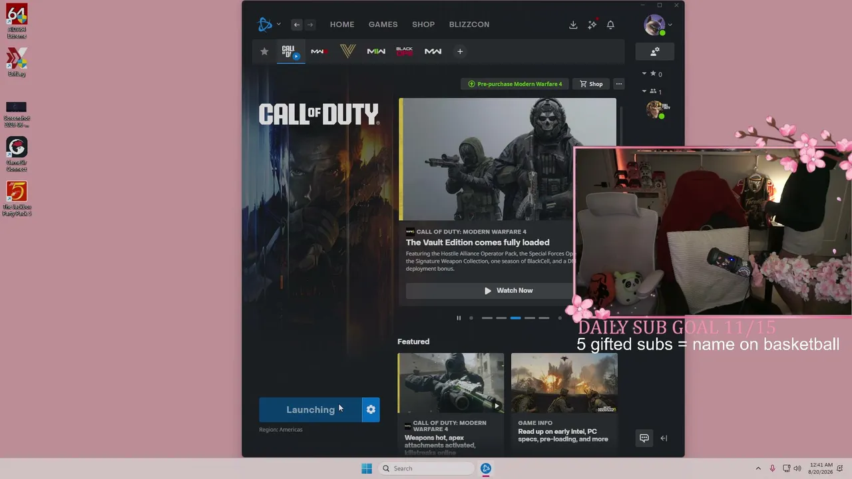This screenshot has width=852, height=479.
Task: Click the Region: Americas text
Action: click(x=281, y=430)
